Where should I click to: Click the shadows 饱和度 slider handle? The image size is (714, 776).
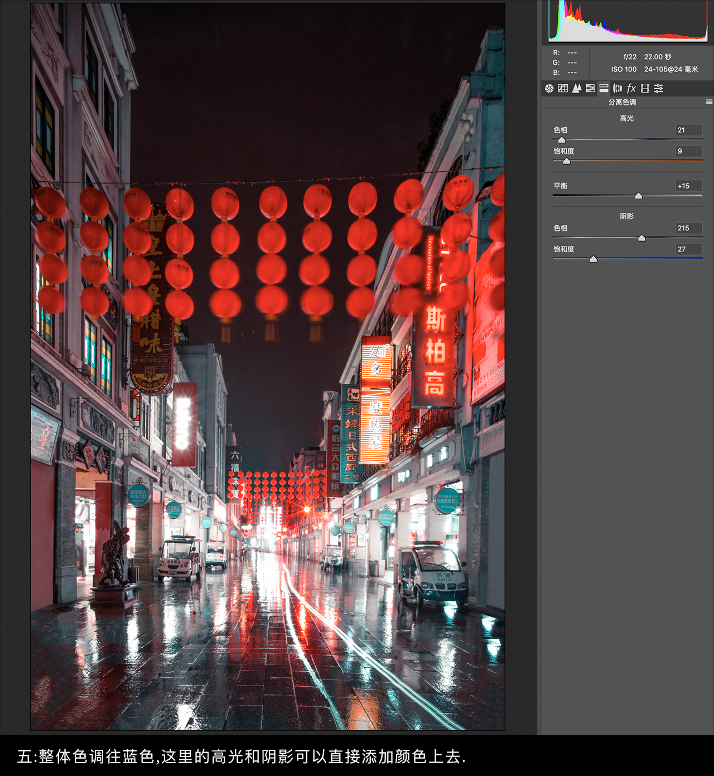[x=594, y=259]
